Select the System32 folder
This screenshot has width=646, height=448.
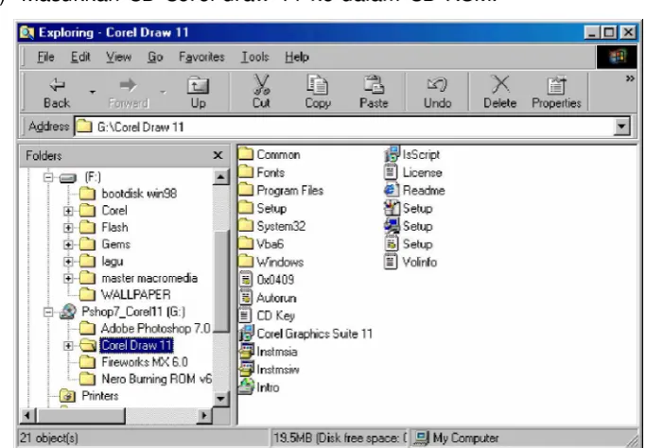(x=272, y=226)
